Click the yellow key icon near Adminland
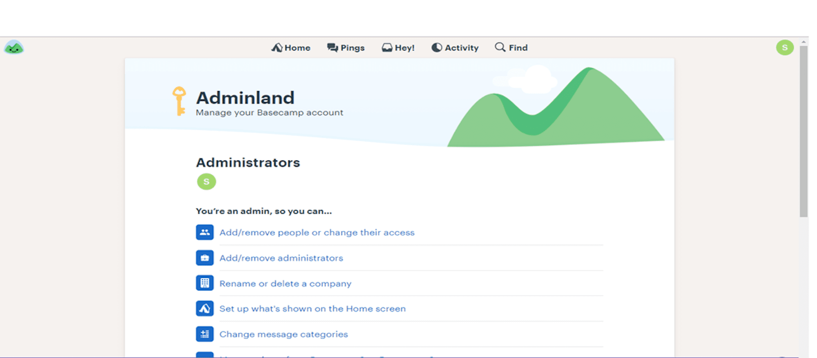The width and height of the screenshot is (817, 358). click(x=179, y=101)
